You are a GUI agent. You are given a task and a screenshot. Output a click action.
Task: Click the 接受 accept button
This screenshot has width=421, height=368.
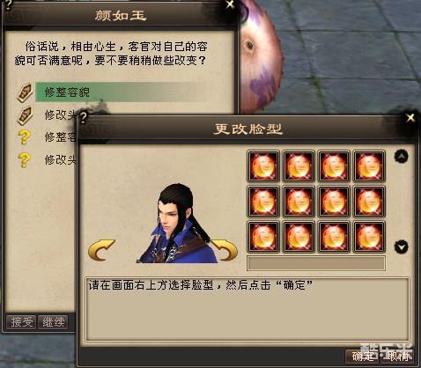21,322
